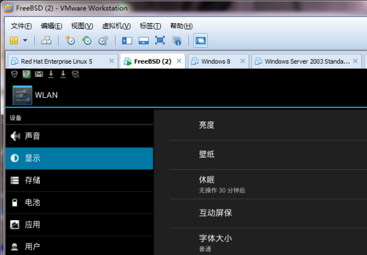Click the send Ctrl+Alt+Del toolbar icon
The height and width of the screenshot is (255, 367).
point(46,40)
